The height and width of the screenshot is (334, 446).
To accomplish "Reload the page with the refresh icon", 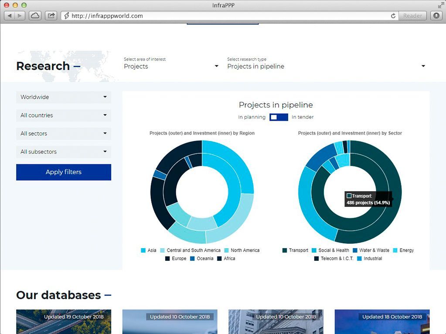I will pyautogui.click(x=393, y=16).
